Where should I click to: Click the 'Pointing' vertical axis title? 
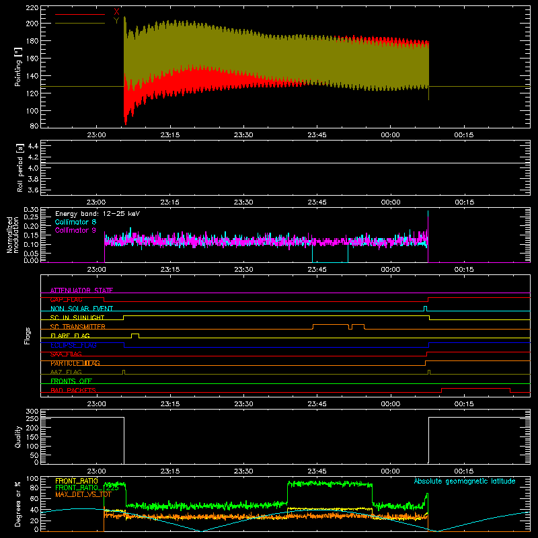tap(18, 67)
